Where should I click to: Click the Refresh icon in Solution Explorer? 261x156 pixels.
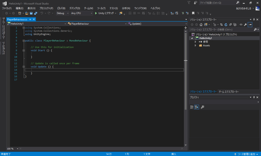(x=226, y=24)
